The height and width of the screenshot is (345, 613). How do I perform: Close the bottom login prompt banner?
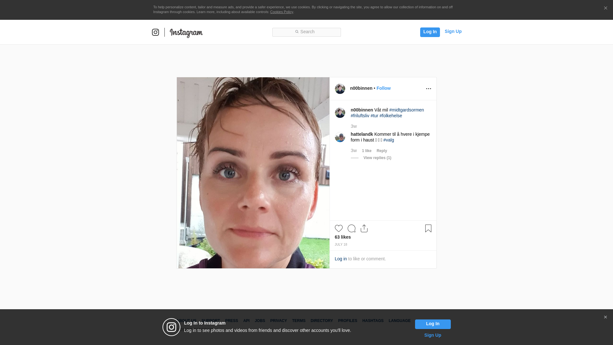point(605,317)
